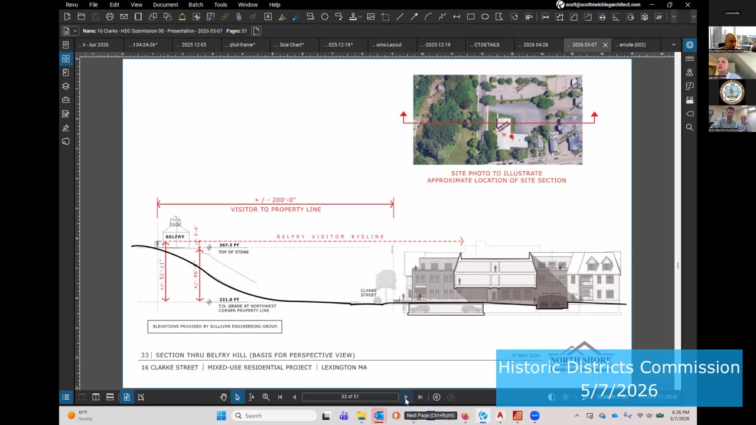Select the Select Text tool
Image resolution: width=756 pixels, height=425 pixels.
click(252, 397)
